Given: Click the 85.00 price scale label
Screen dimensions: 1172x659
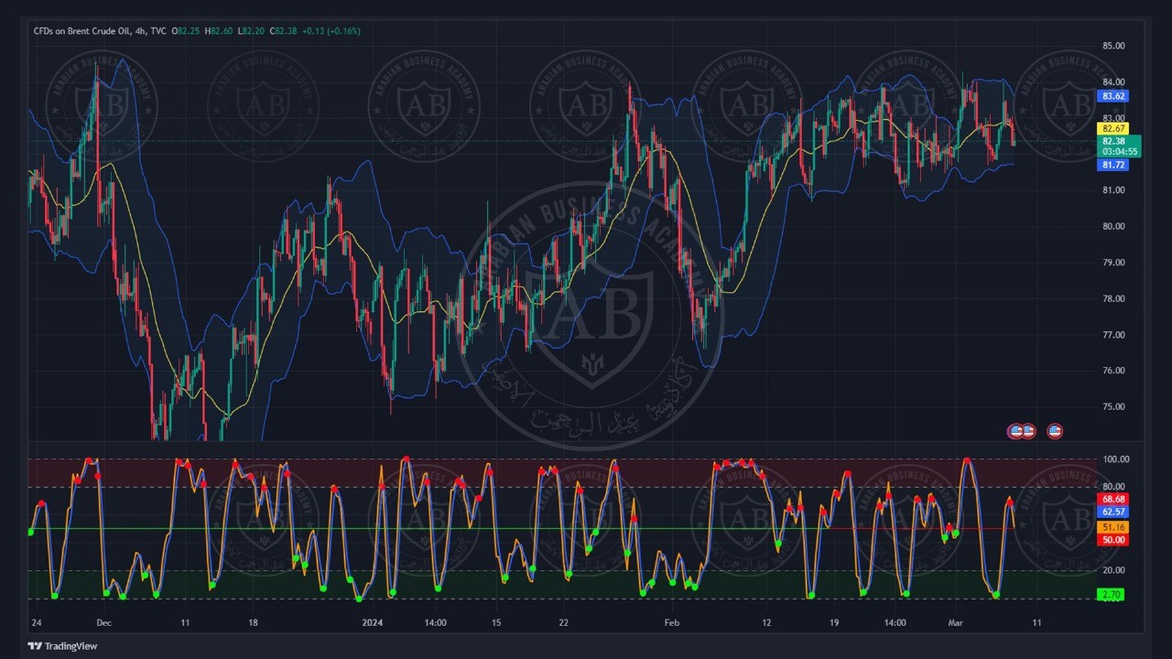Looking at the screenshot, I should pyautogui.click(x=1113, y=46).
